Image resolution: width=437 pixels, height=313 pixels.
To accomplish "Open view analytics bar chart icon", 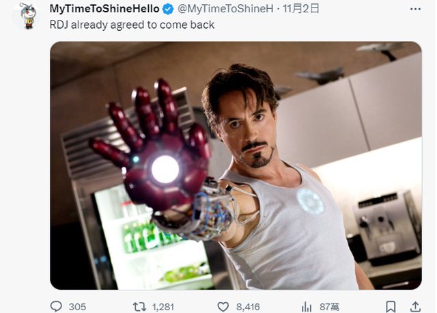I will (x=307, y=307).
